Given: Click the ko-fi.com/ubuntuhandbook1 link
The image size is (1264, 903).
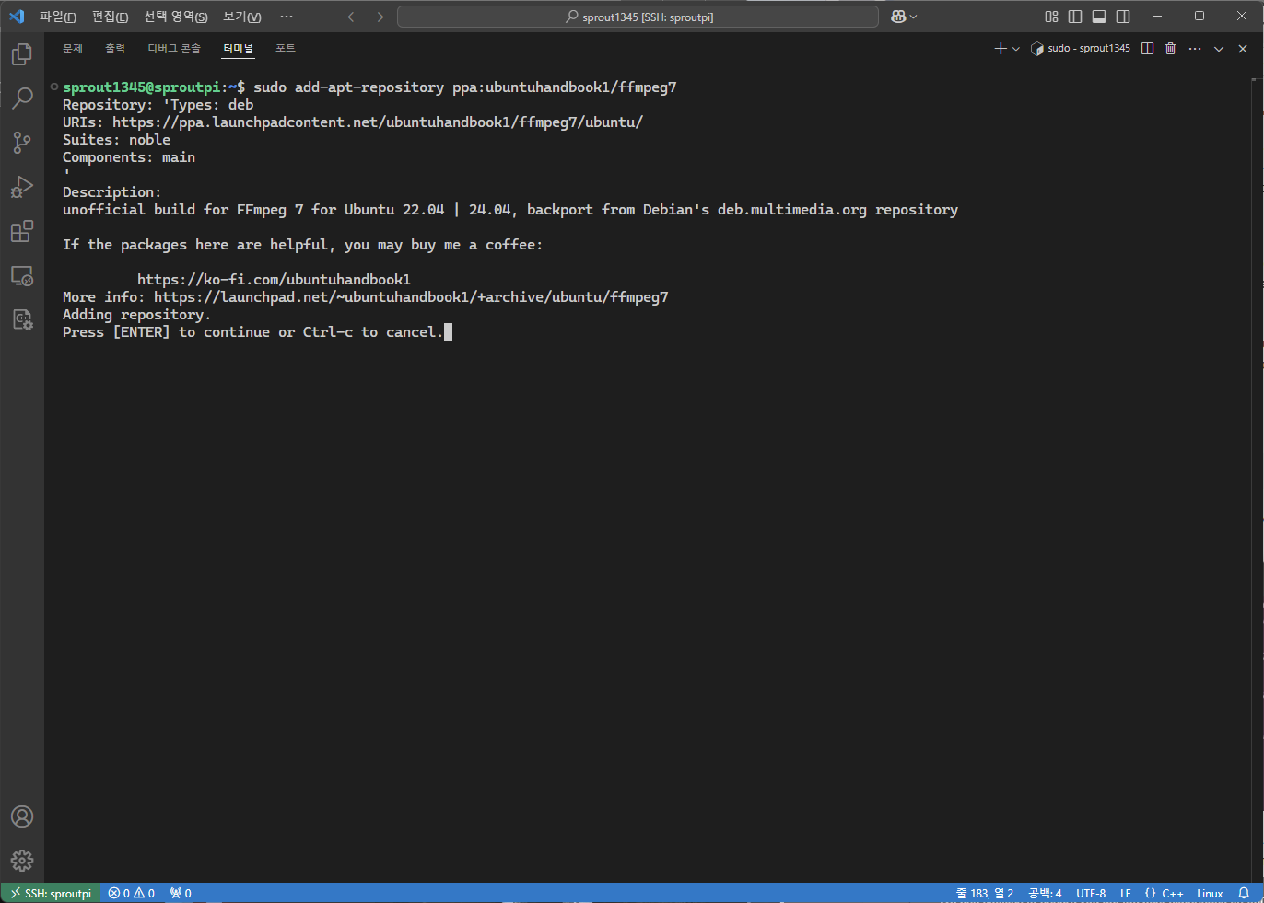Looking at the screenshot, I should [274, 280].
